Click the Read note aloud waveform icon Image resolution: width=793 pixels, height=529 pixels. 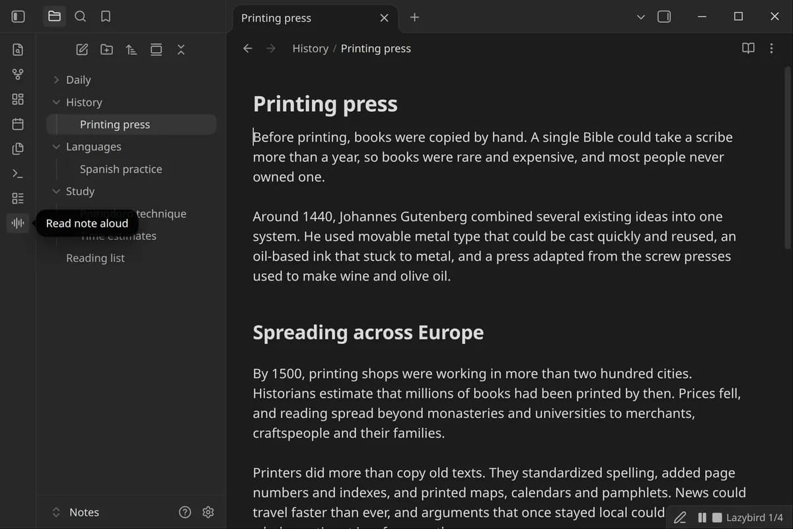click(18, 223)
